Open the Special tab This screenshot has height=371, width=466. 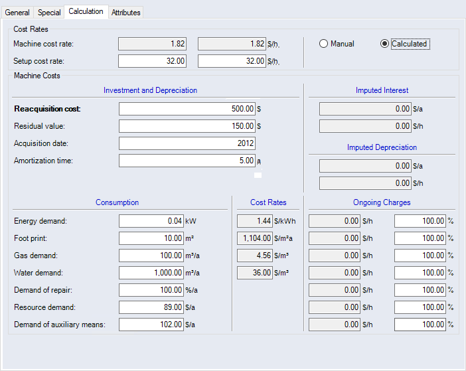tap(49, 13)
